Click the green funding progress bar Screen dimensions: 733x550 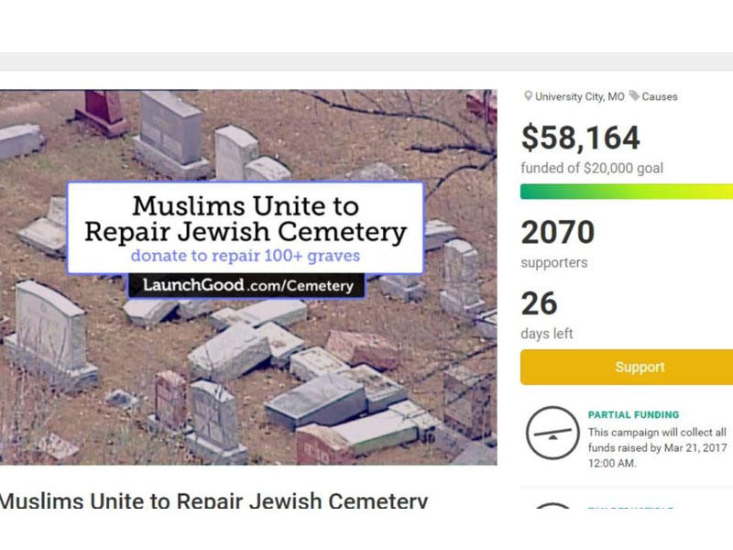click(x=627, y=192)
